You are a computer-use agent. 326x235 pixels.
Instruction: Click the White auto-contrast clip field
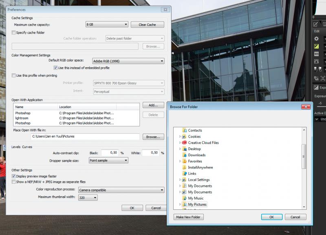[x=151, y=153]
